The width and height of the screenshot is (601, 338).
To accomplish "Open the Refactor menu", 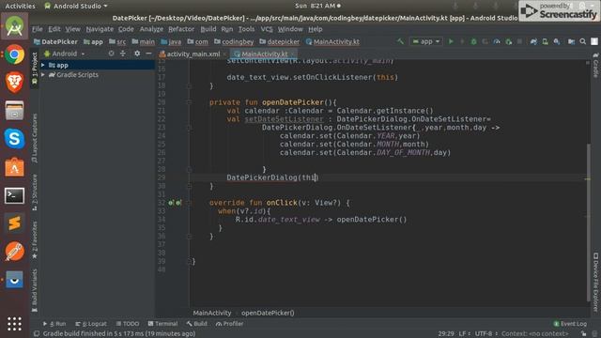I will tap(181, 29).
